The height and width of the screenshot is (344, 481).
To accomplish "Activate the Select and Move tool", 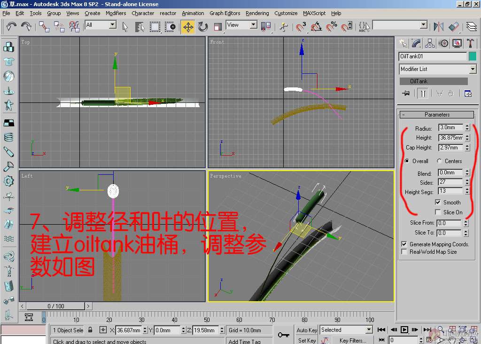I will 188,27.
